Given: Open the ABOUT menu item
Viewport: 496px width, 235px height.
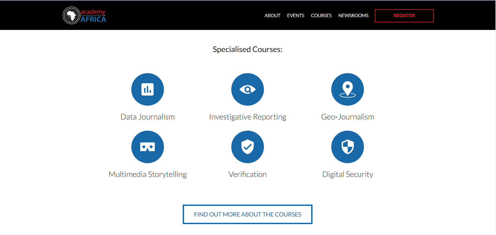Looking at the screenshot, I should (x=272, y=16).
